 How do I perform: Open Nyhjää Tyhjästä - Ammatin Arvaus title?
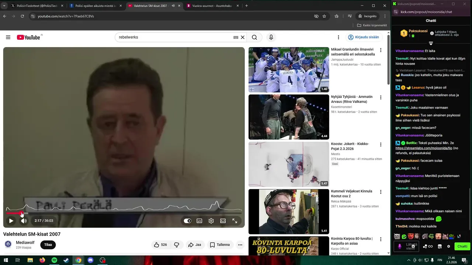point(352,99)
